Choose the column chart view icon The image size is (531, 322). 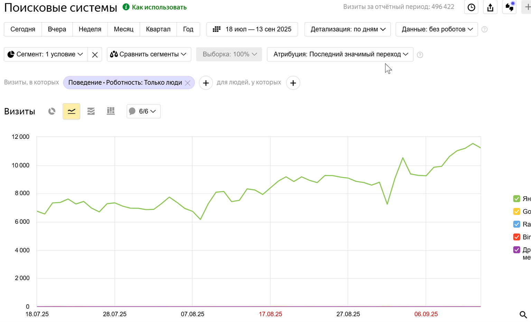[111, 111]
